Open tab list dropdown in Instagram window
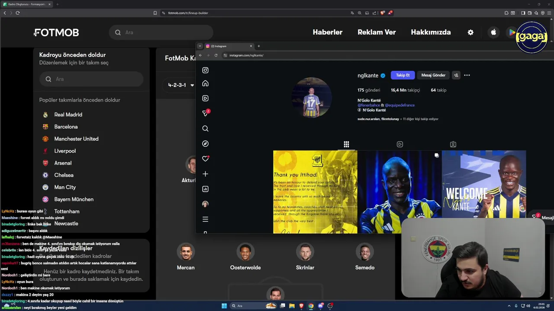Screen dimensions: 554x311 pos(200,46)
